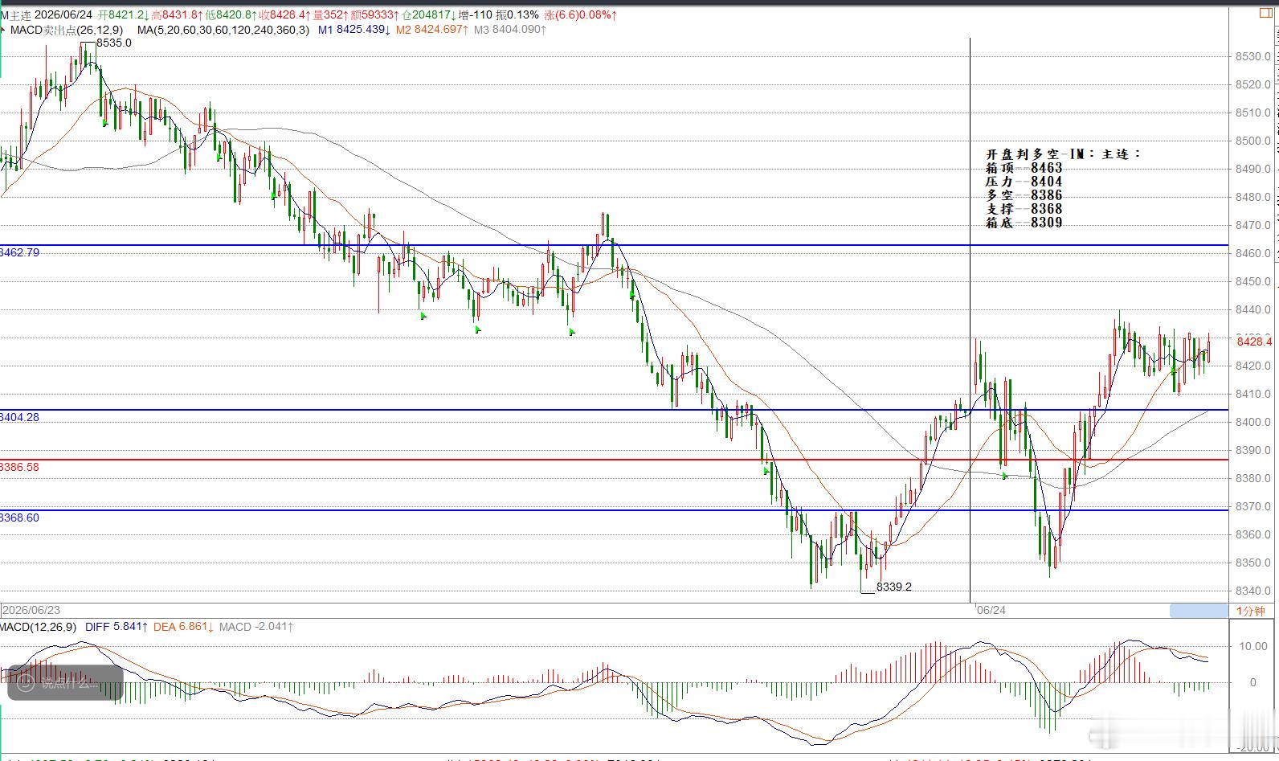This screenshot has width=1279, height=761.
Task: Click the 2026/06/23 date label
Action: tap(27, 610)
